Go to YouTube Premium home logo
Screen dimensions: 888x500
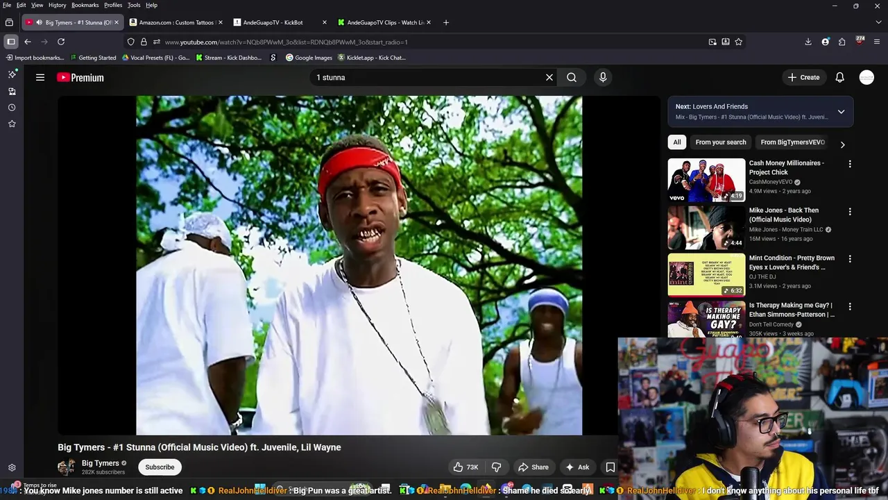(x=80, y=78)
